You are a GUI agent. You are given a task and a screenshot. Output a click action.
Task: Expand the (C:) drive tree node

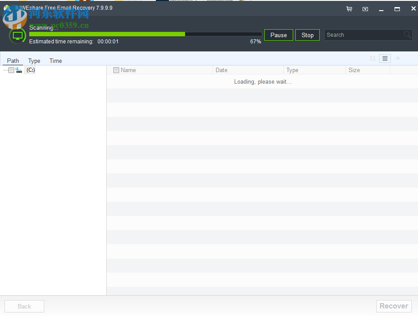coord(5,69)
